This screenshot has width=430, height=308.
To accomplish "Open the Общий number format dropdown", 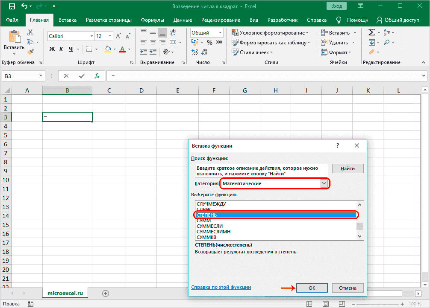I will (220, 33).
